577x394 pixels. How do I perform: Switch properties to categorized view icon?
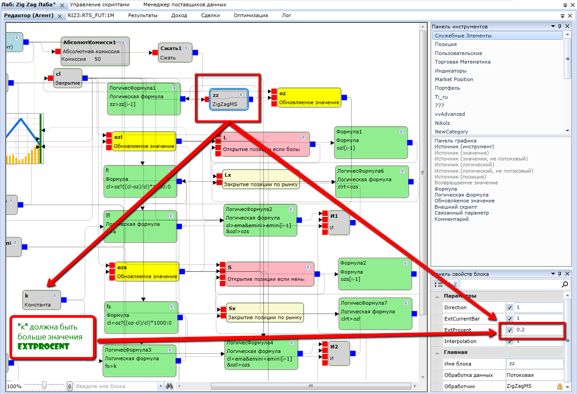tap(438, 284)
